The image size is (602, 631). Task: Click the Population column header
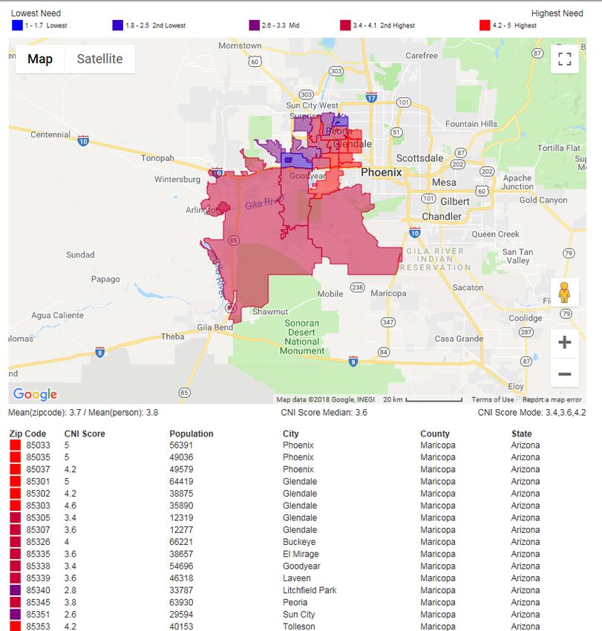click(192, 434)
